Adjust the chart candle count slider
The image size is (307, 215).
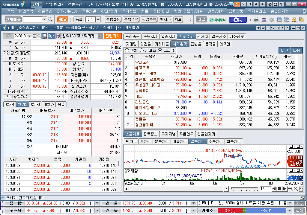(244, 189)
